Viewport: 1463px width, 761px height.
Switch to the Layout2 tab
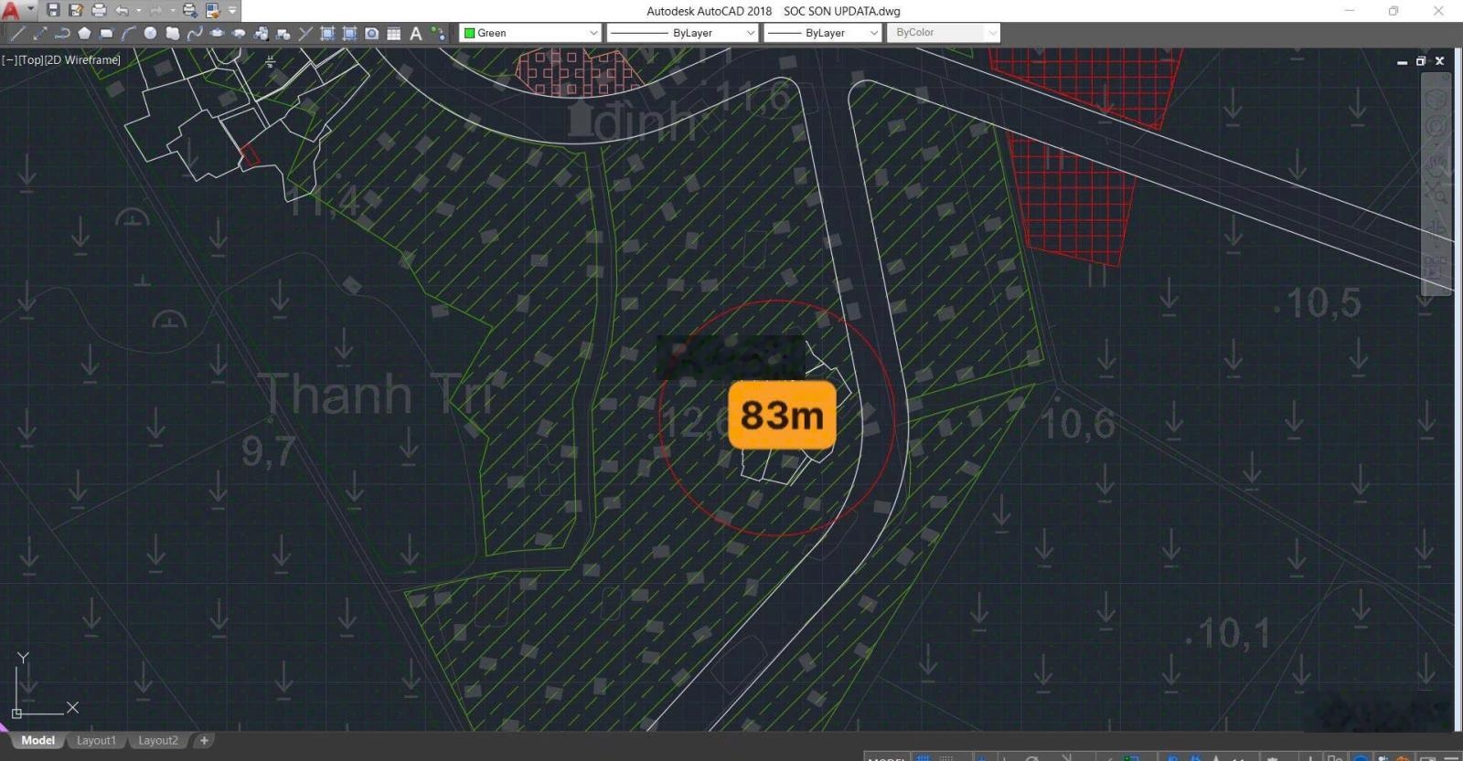pyautogui.click(x=158, y=741)
